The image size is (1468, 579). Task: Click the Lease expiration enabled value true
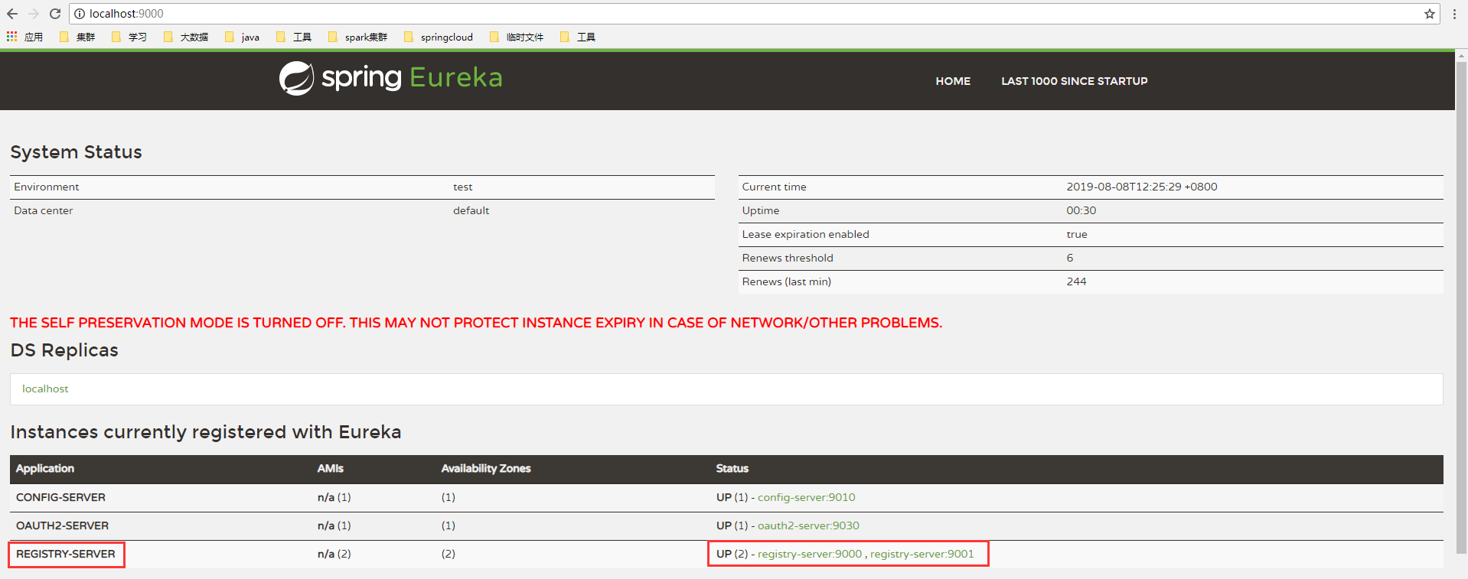pos(1077,234)
